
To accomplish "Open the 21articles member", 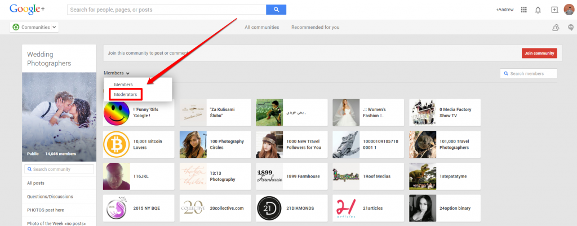I will pos(369,208).
